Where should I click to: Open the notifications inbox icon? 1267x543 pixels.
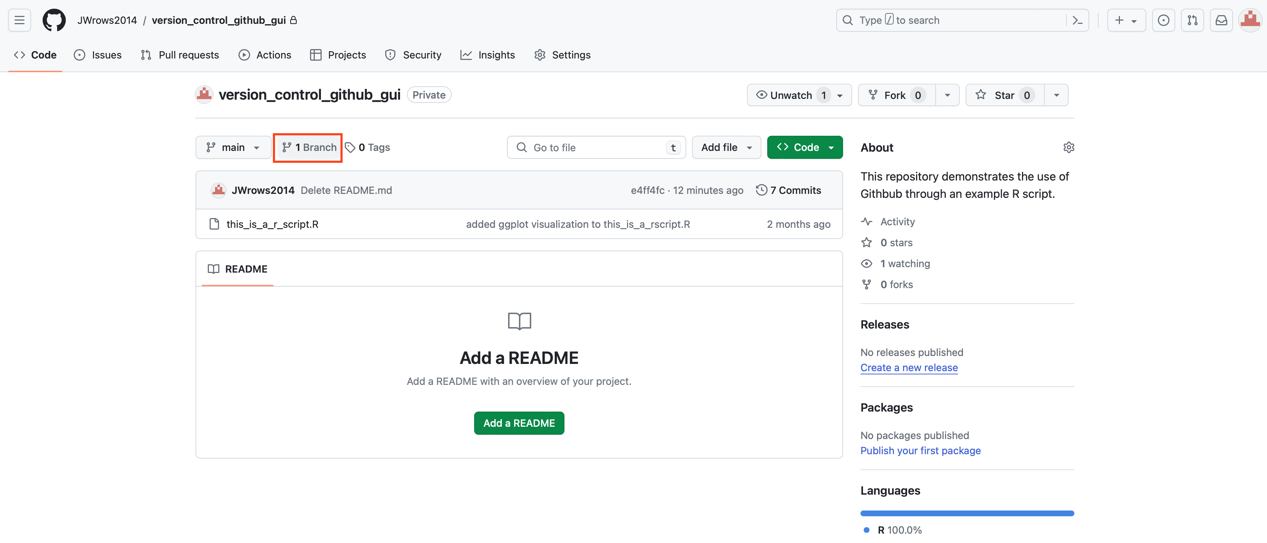pos(1221,20)
